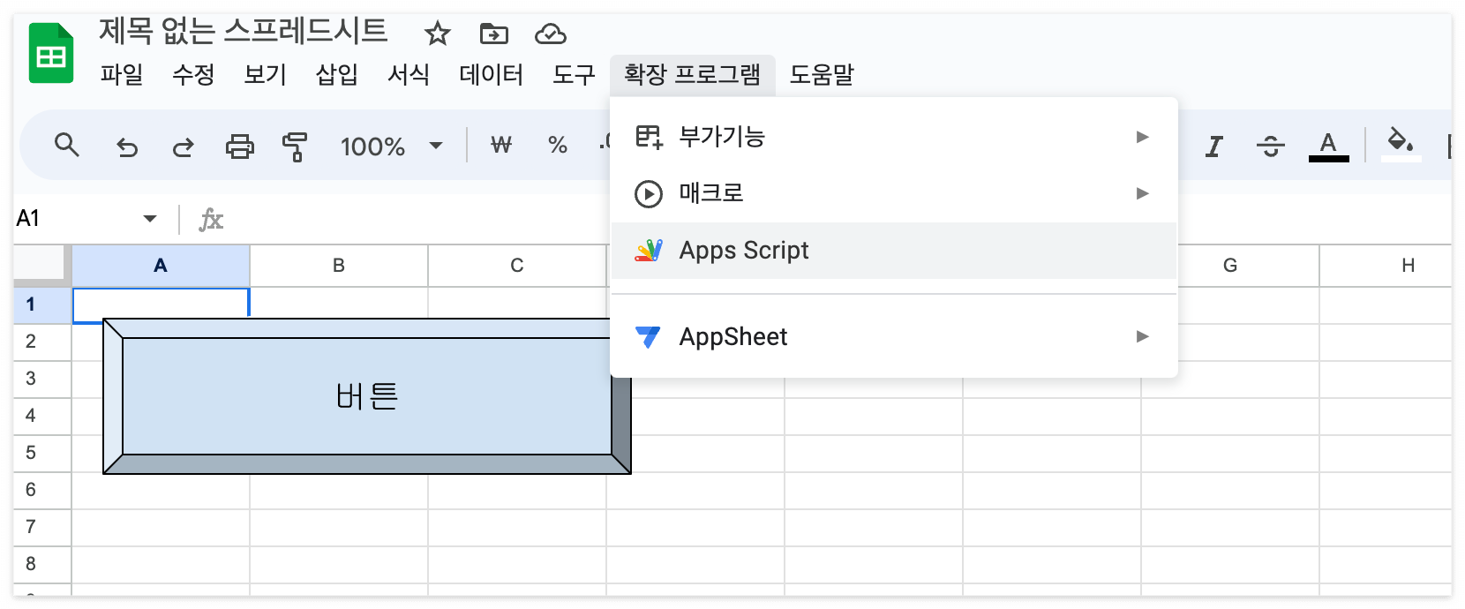Check the cloud save status icon

click(x=550, y=34)
